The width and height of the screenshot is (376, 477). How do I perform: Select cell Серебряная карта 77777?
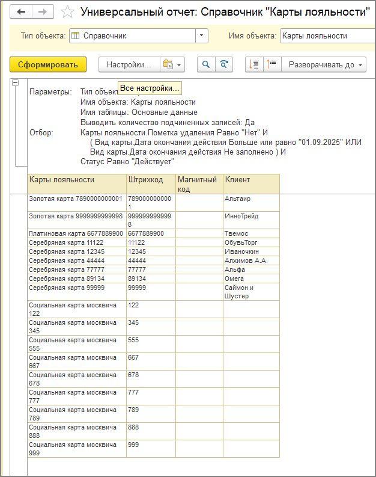[x=77, y=269]
